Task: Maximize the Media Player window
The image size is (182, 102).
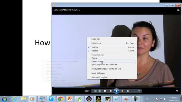Action: pos(172,5)
